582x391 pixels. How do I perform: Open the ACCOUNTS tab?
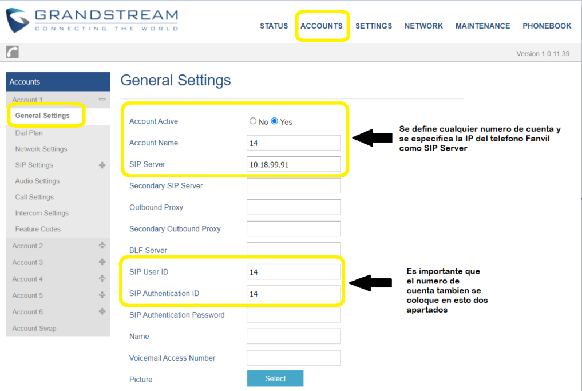pyautogui.click(x=322, y=26)
